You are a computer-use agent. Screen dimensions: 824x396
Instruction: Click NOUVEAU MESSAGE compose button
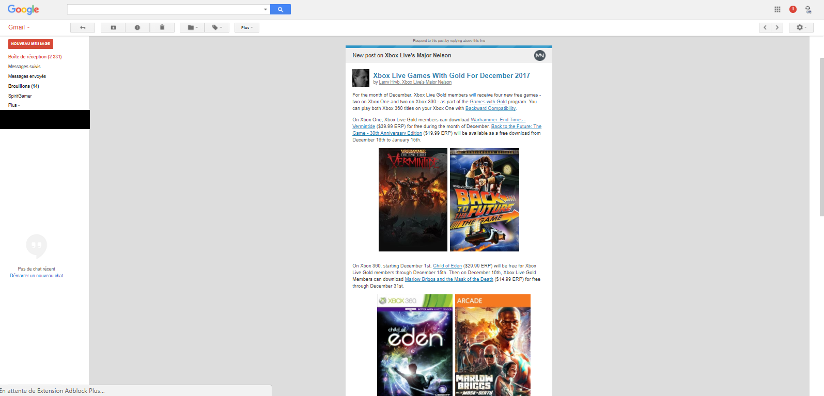pos(30,44)
